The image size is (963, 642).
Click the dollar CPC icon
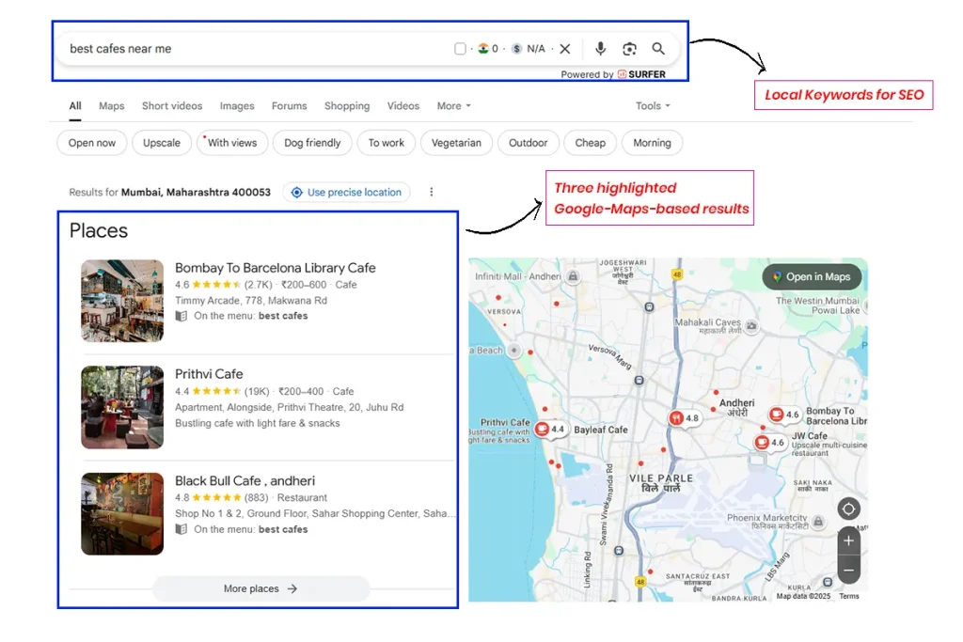tap(516, 49)
